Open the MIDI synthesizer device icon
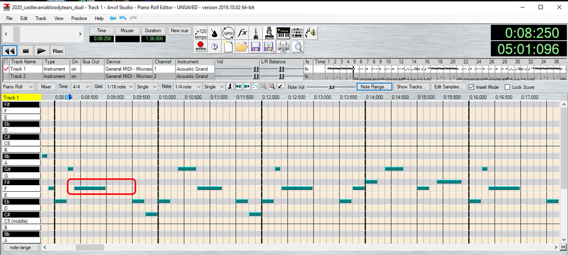568x255 pixels. tap(270, 33)
